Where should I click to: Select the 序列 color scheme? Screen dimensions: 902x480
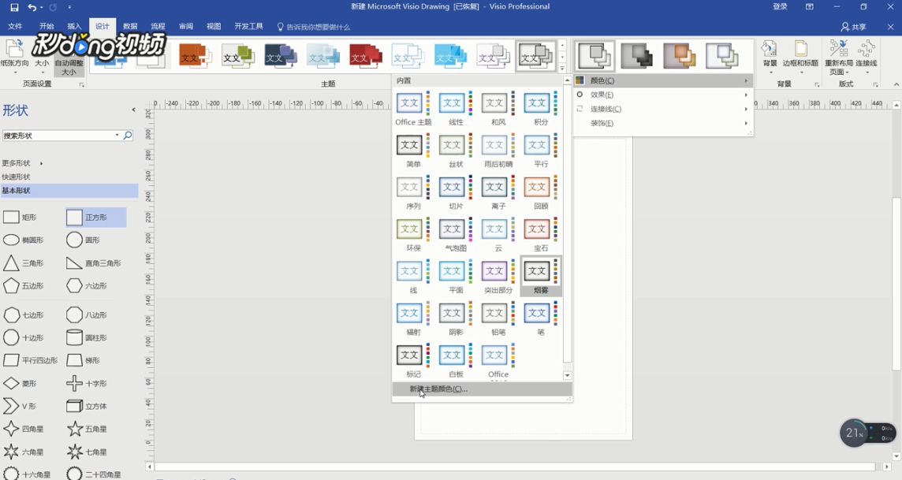(413, 192)
